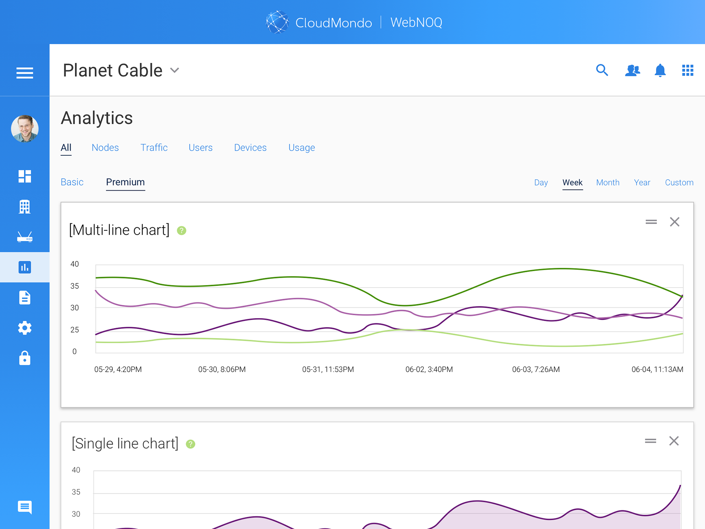Viewport: 705px width, 529px height.
Task: Open the documents report icon in sidebar
Action: 25,298
